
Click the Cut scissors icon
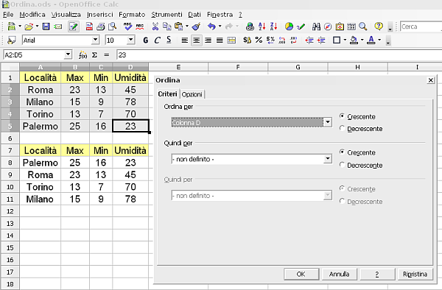tap(155, 26)
